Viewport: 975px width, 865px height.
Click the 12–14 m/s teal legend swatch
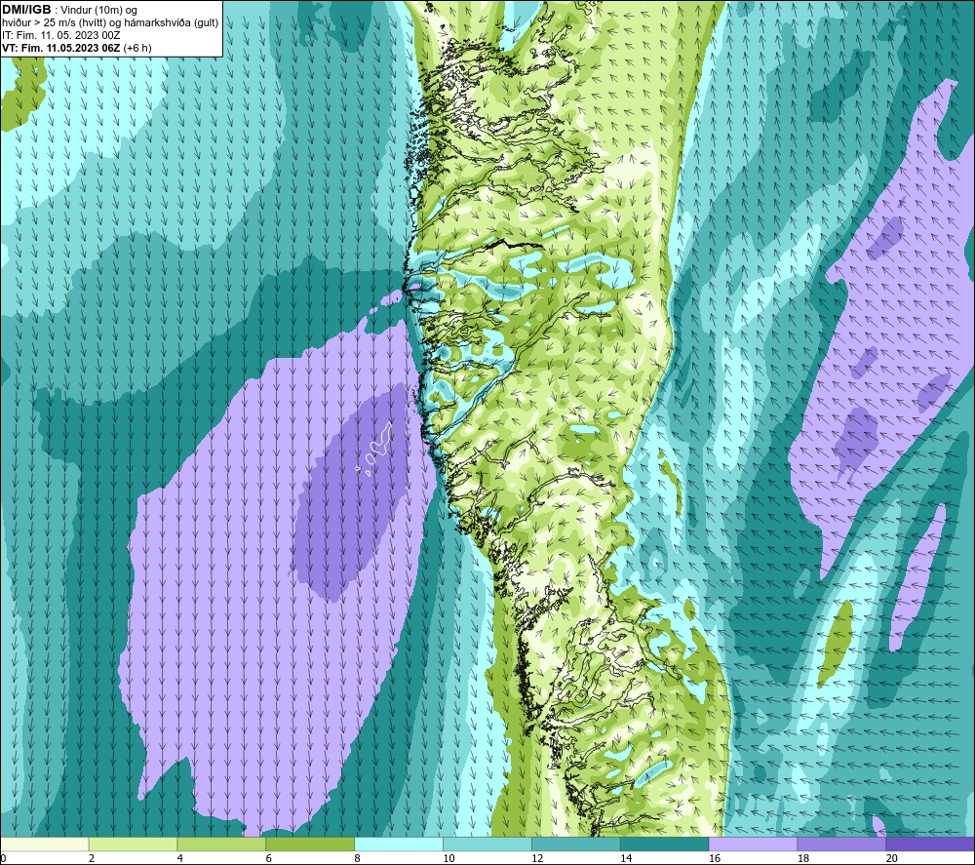576,844
